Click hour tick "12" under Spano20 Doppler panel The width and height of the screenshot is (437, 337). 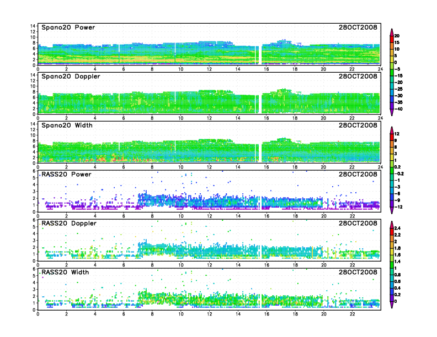pyautogui.click(x=209, y=118)
